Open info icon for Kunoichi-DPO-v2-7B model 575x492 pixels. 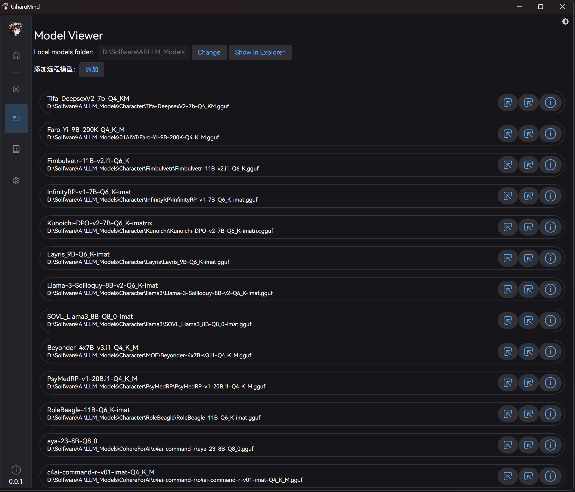point(550,227)
